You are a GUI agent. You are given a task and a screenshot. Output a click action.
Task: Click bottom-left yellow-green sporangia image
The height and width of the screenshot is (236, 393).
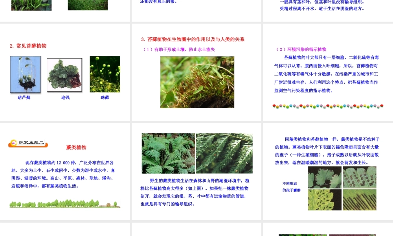325,200
